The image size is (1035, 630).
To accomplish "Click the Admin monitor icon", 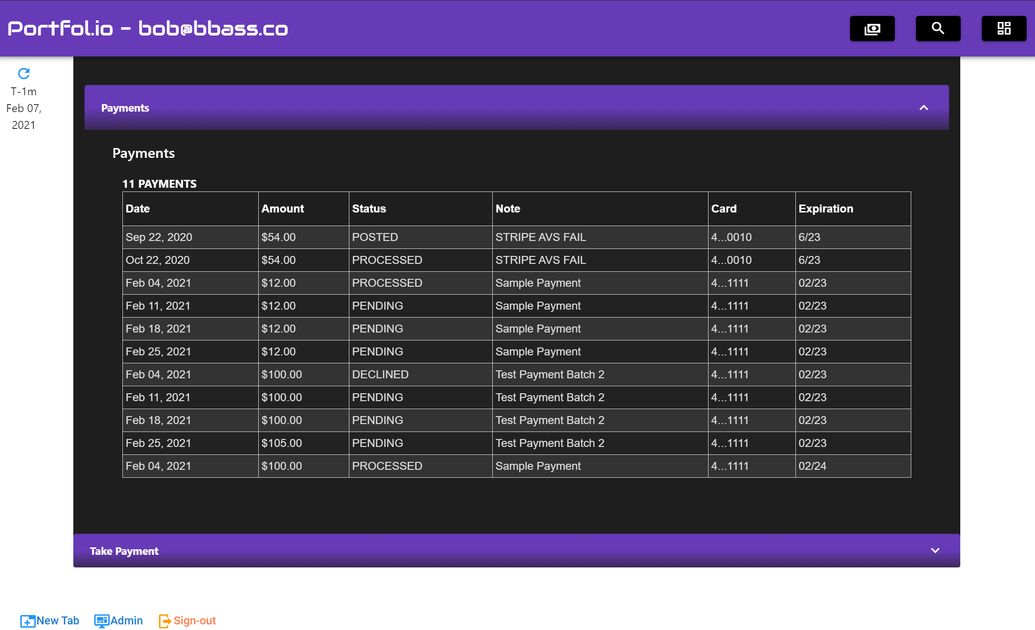I will click(x=101, y=621).
